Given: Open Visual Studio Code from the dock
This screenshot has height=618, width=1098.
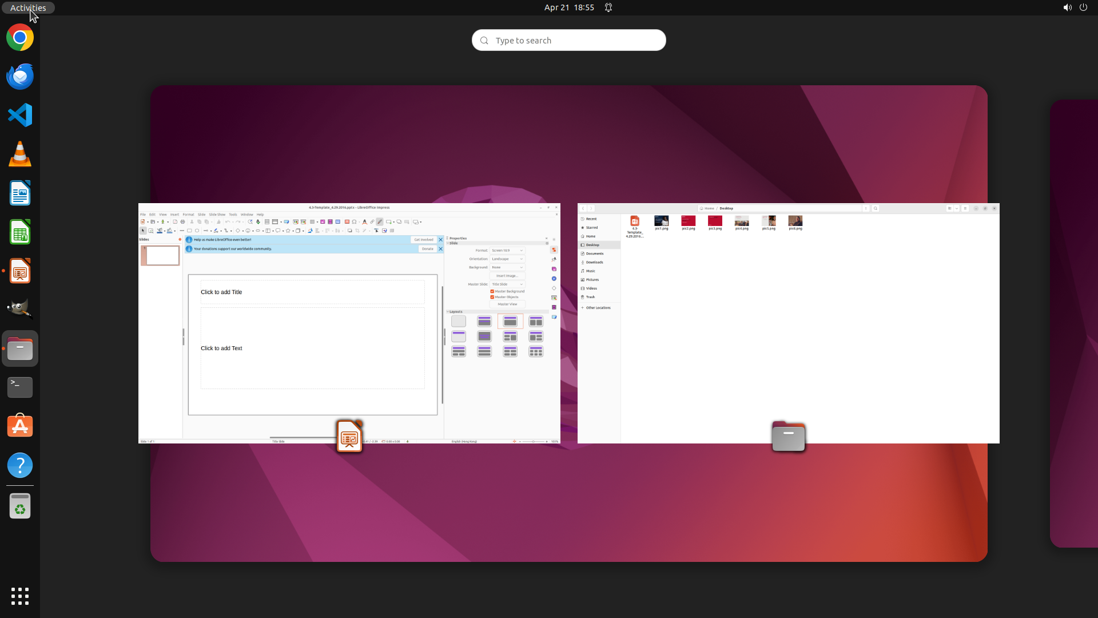Looking at the screenshot, I should (x=20, y=115).
